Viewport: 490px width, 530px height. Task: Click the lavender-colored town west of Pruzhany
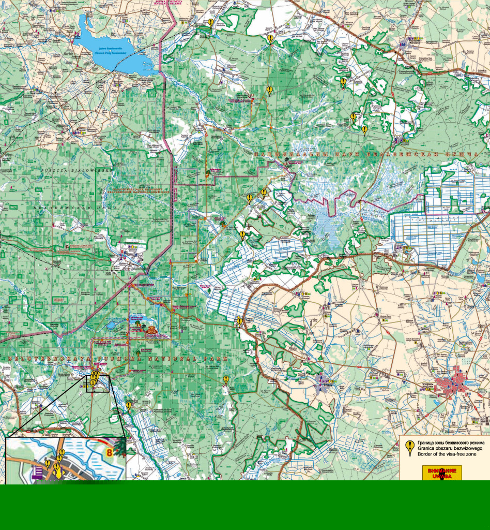(325, 382)
